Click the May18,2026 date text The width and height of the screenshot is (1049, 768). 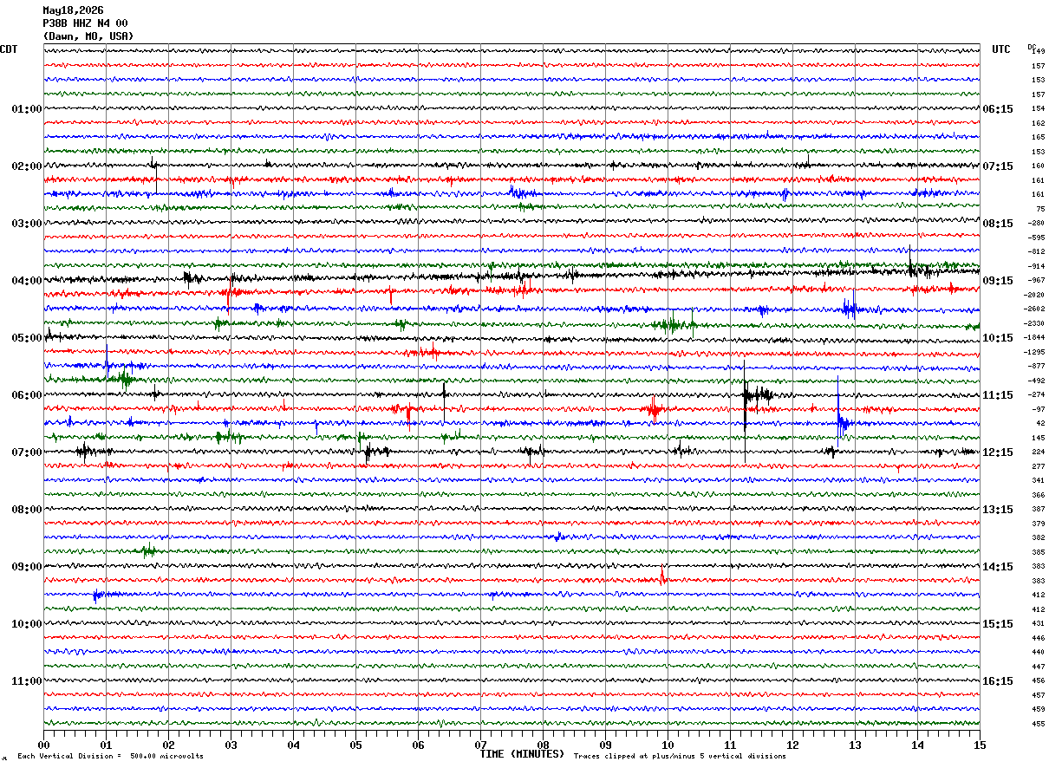73,10
